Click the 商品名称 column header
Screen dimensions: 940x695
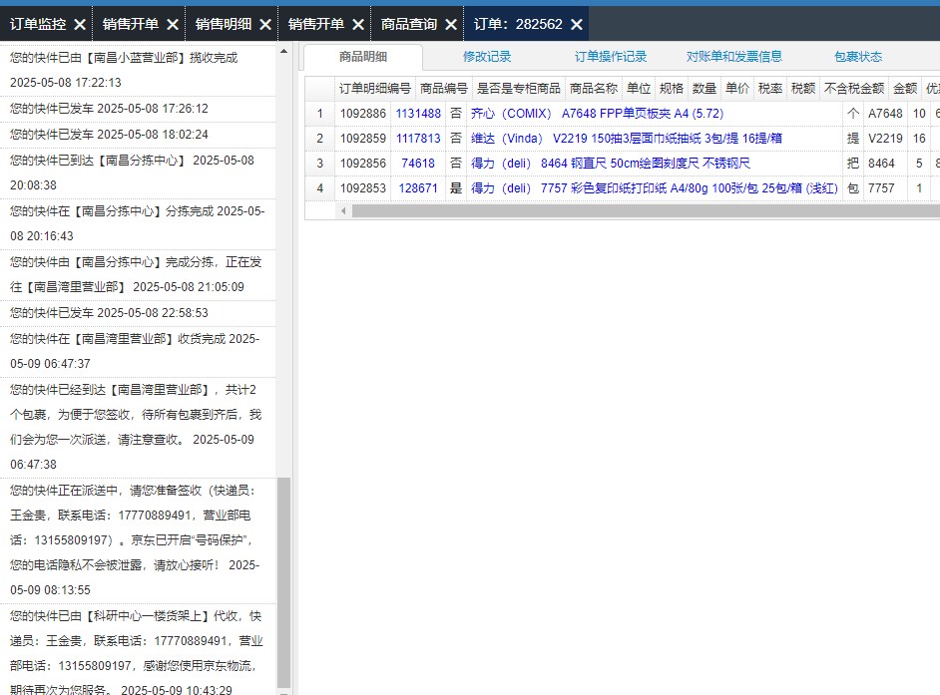[x=594, y=89]
